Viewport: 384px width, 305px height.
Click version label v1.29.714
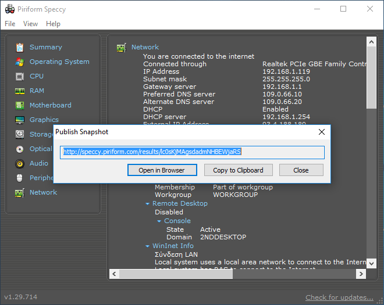(21, 297)
